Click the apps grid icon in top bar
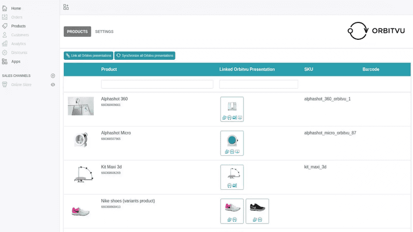Viewport: 413px width, 232px height. [66, 7]
